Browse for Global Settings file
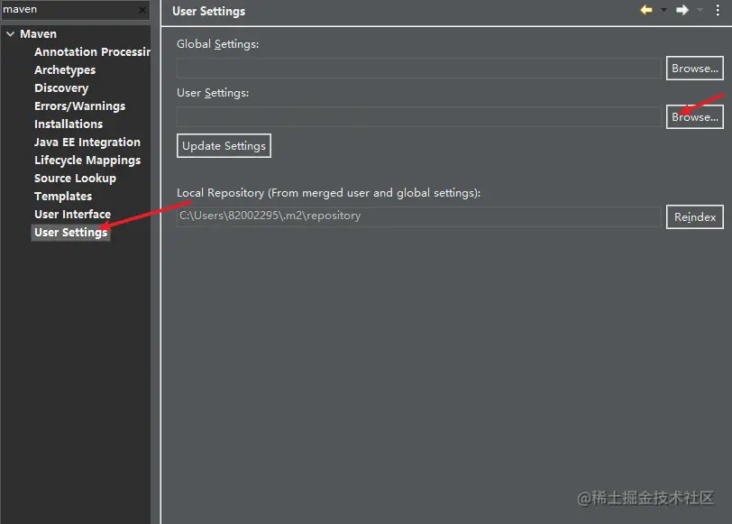Image resolution: width=732 pixels, height=524 pixels. 695,69
